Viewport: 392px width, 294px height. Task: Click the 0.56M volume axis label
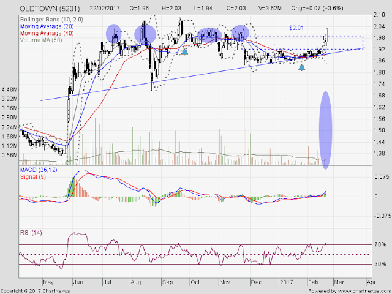click(x=10, y=155)
